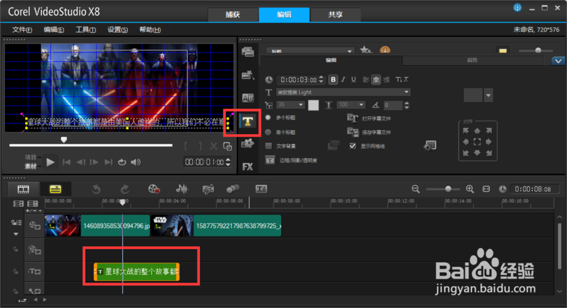
Task: Expand the track +/- dropdown on timeline
Action: 33,211
